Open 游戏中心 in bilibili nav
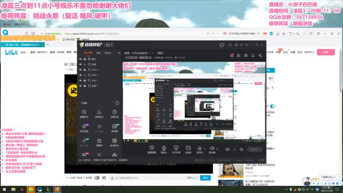Viewport: 343px width, 193px height. coord(42,52)
